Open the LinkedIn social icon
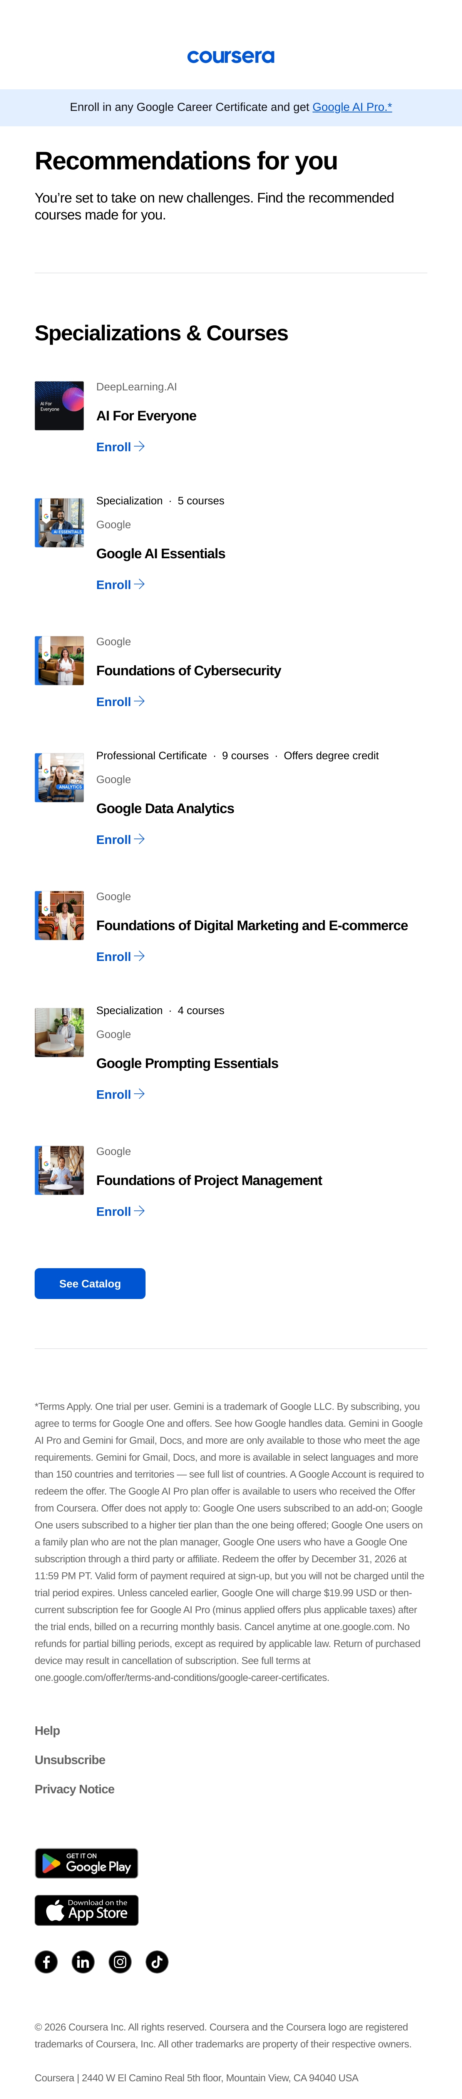 (83, 1961)
